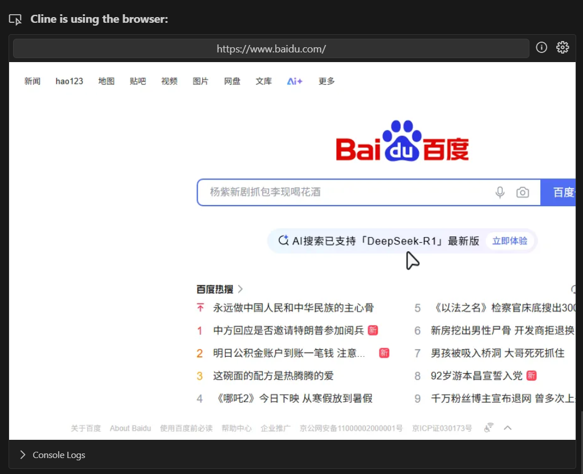
Task: Open hot search 新房挖出男性尸骨
Action: point(503,330)
